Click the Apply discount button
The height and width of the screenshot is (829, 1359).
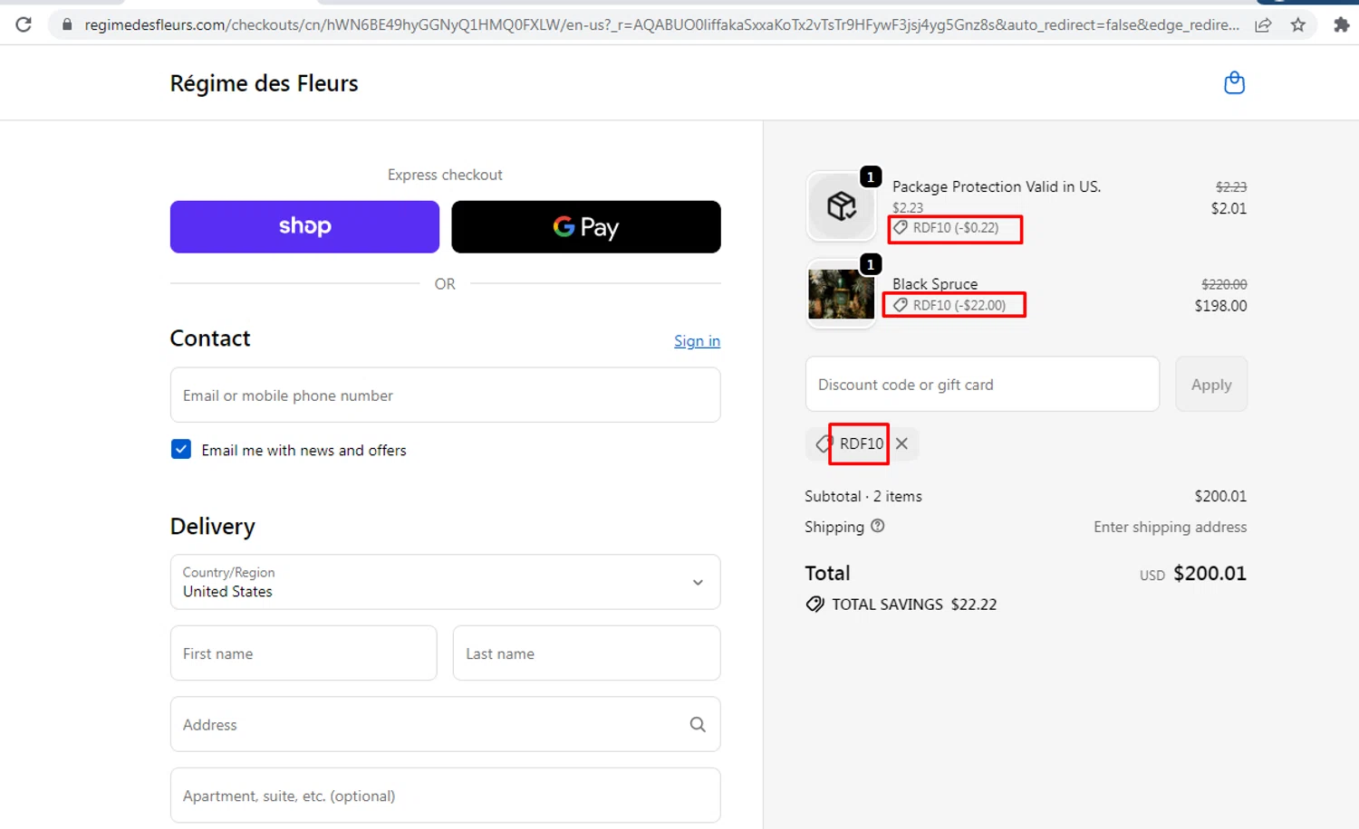(1211, 385)
